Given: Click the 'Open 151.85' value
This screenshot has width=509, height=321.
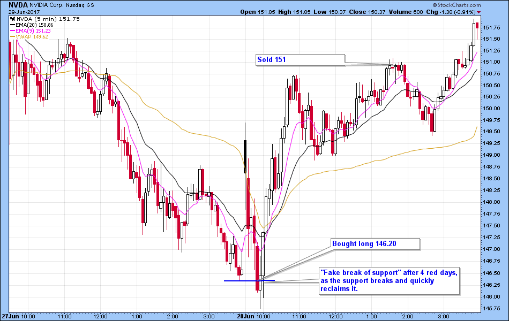Looking at the screenshot, I should pos(258,12).
